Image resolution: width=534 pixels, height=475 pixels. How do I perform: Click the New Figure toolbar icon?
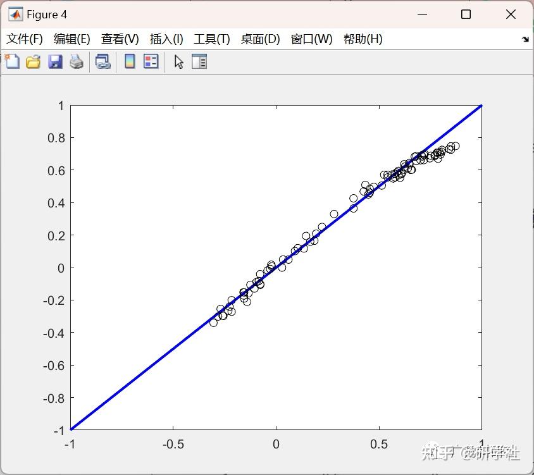point(12,61)
